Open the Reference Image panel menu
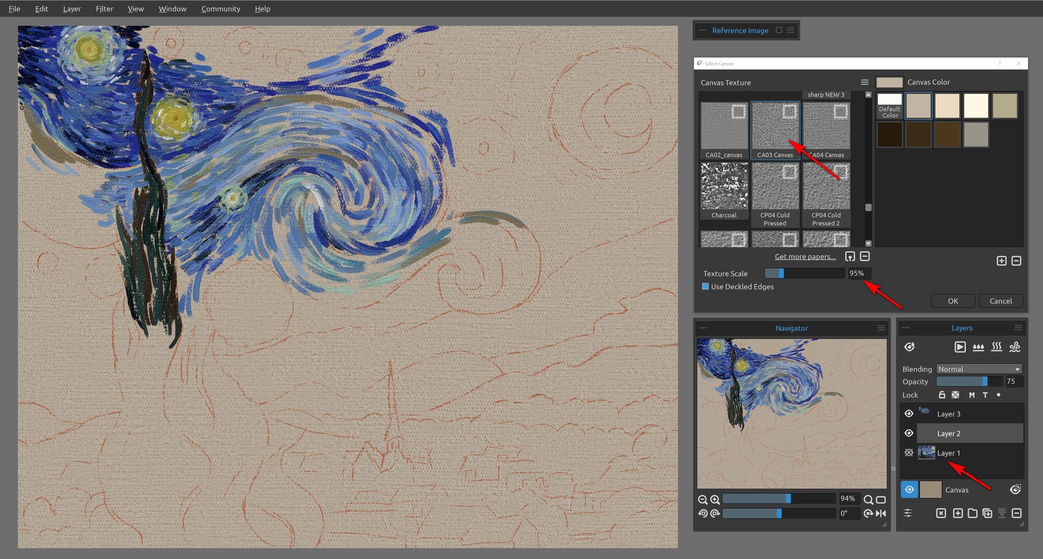 (790, 30)
